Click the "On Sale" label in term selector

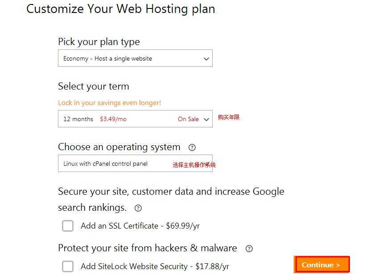coord(188,119)
